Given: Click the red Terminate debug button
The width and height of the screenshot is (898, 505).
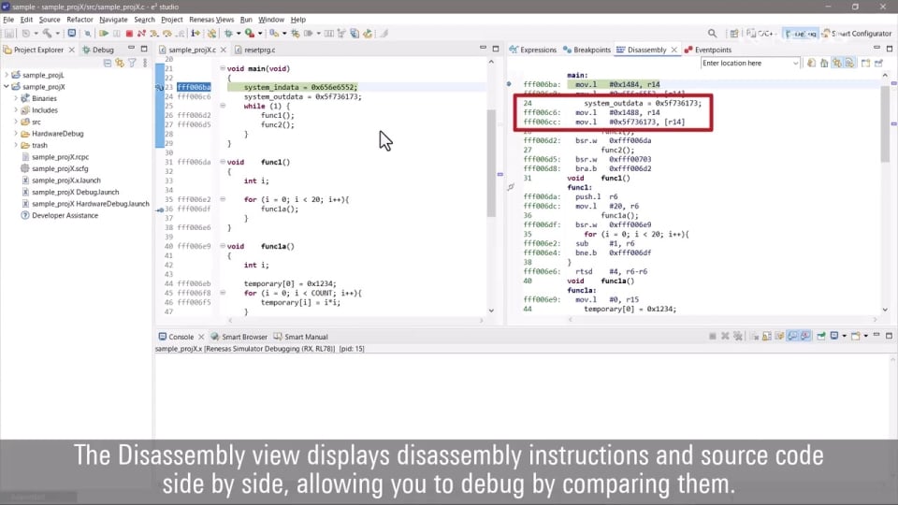Looking at the screenshot, I should pos(129,34).
